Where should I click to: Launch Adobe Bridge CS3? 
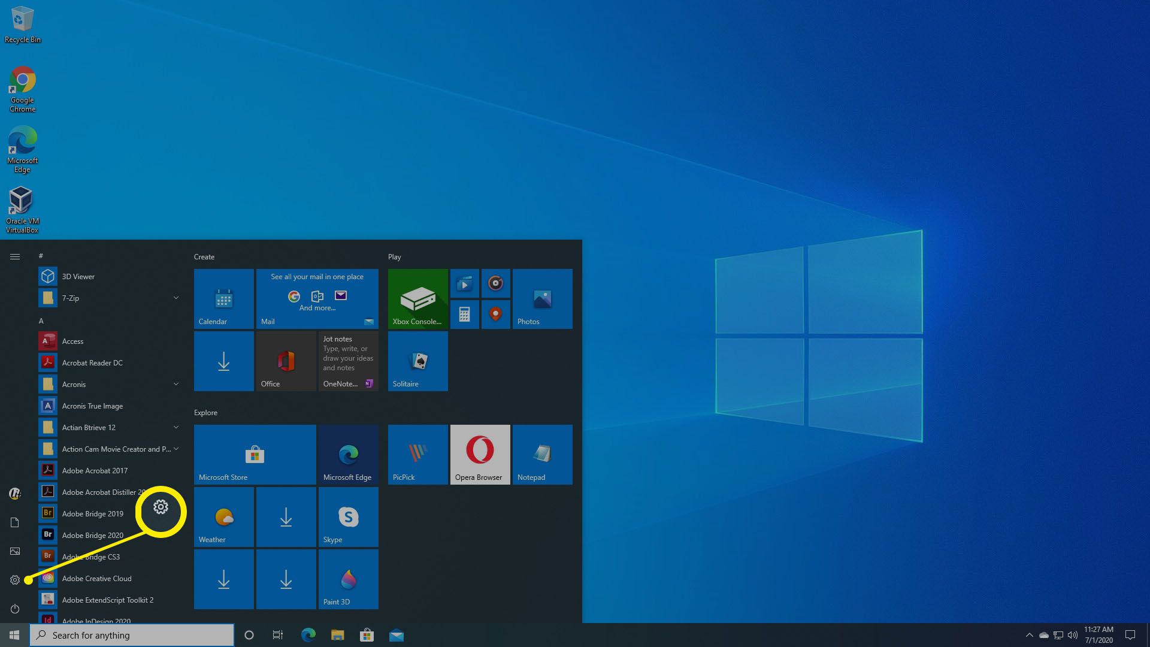tap(110, 557)
